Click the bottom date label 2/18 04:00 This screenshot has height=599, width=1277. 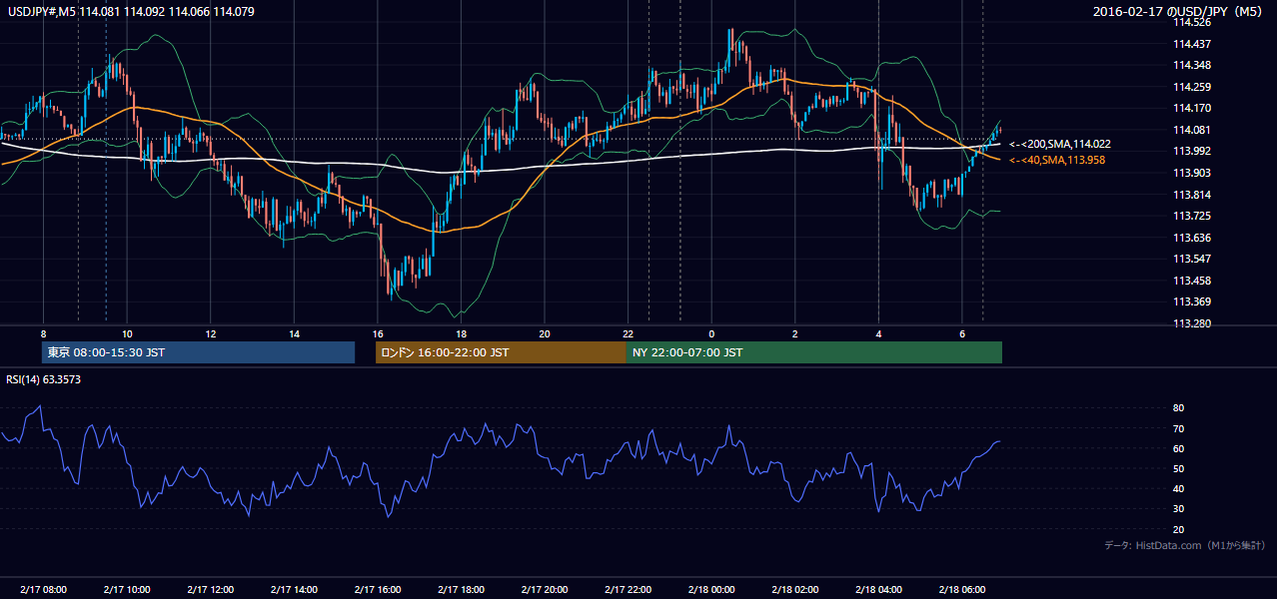[878, 589]
